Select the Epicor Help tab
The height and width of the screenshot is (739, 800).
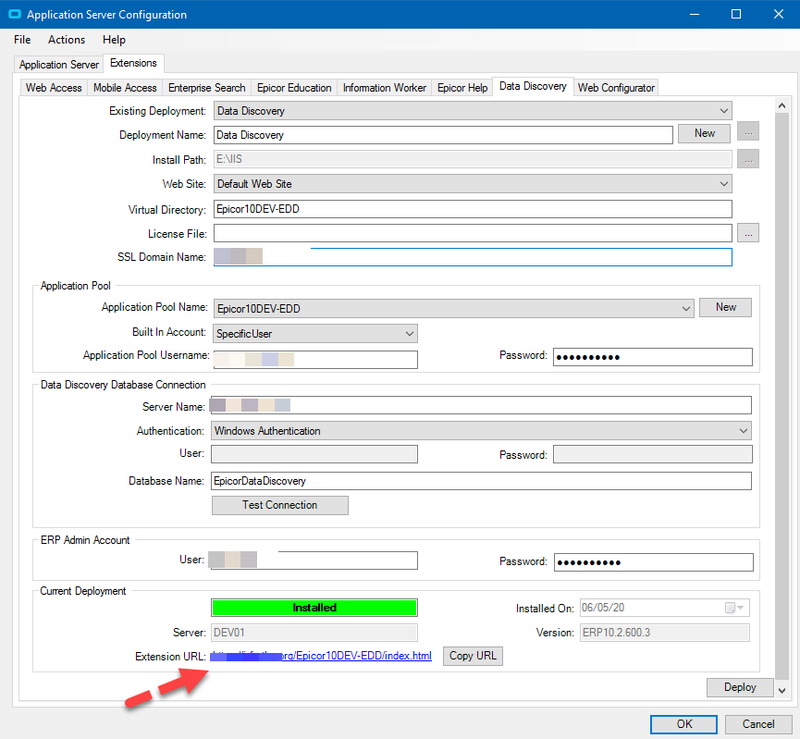click(x=462, y=88)
